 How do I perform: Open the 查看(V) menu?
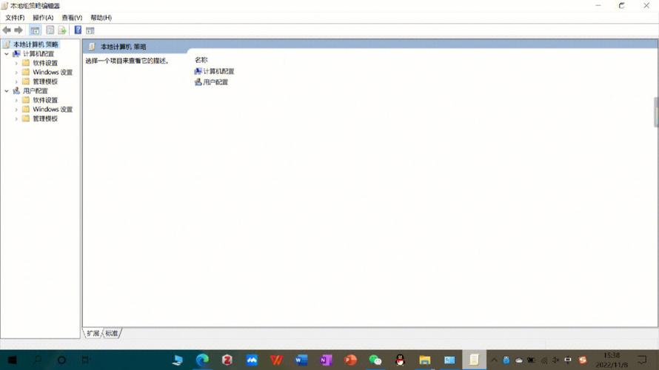[x=72, y=18]
